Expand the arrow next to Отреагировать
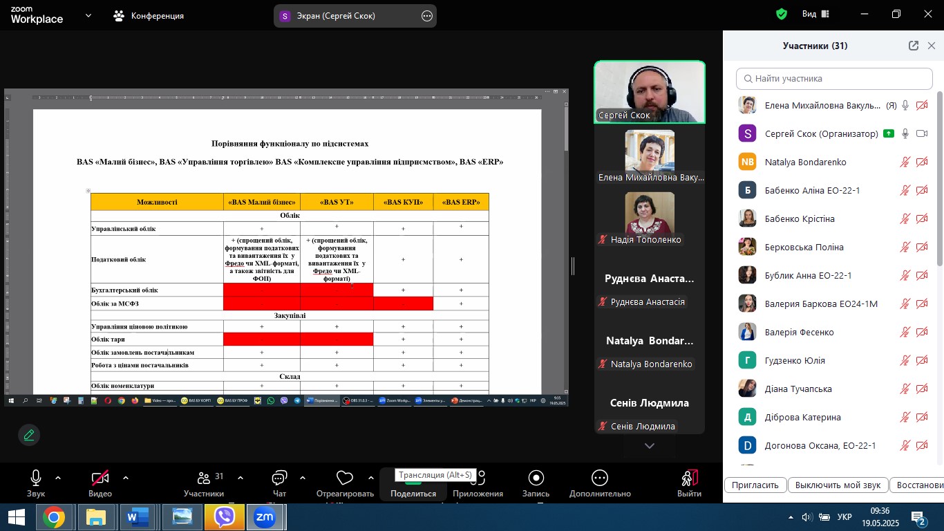 click(371, 478)
